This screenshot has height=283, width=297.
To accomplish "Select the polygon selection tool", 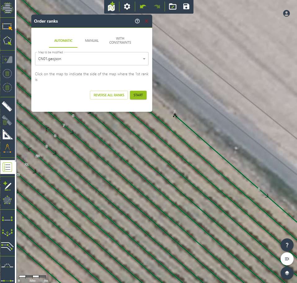I will (x=7, y=41).
